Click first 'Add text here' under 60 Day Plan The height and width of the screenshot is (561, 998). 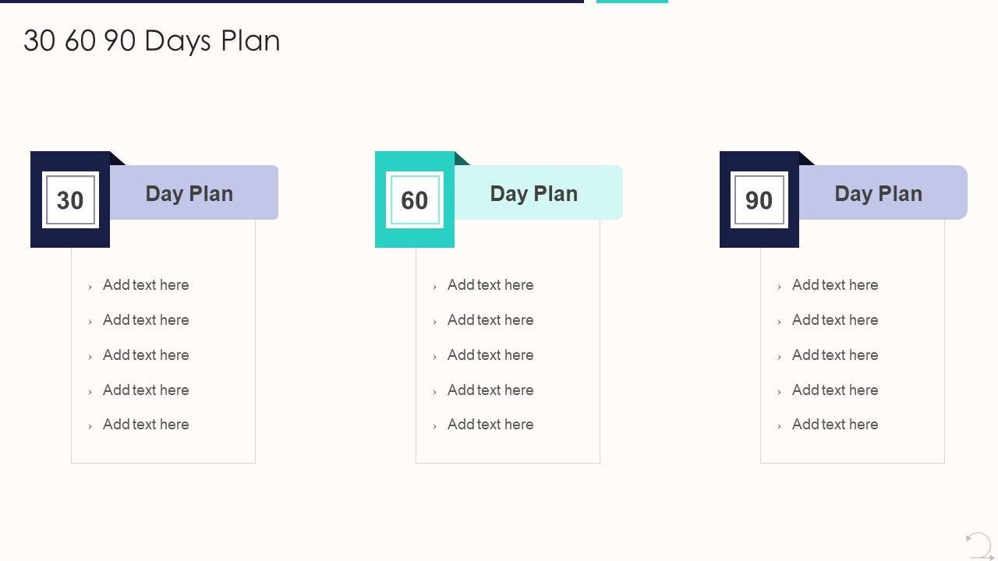click(490, 285)
